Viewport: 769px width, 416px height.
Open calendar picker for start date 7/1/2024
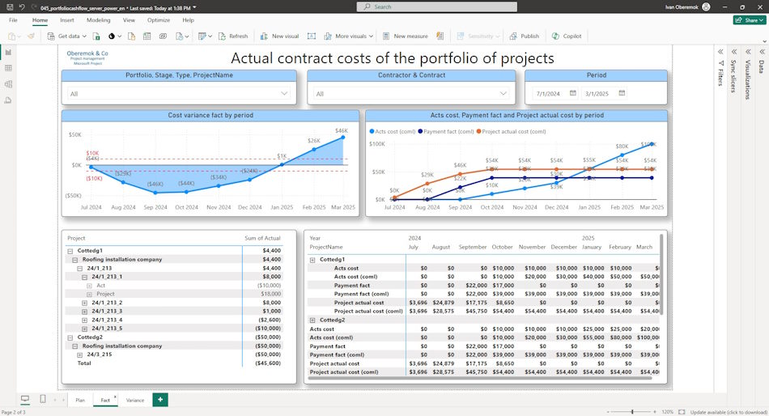point(573,93)
